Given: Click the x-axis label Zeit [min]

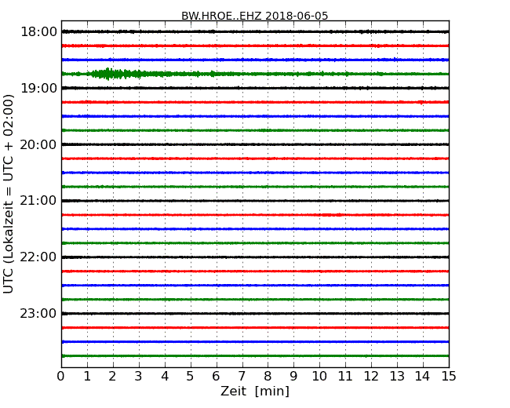Looking at the screenshot, I should pyautogui.click(x=255, y=391).
